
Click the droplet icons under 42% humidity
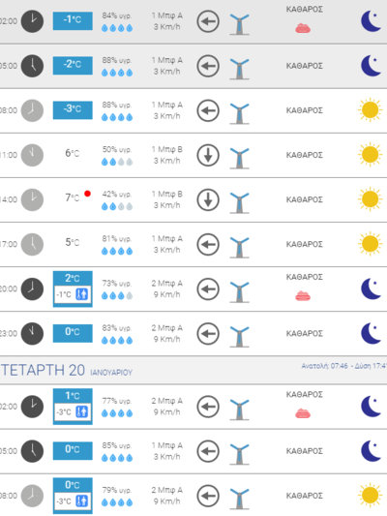(x=117, y=206)
